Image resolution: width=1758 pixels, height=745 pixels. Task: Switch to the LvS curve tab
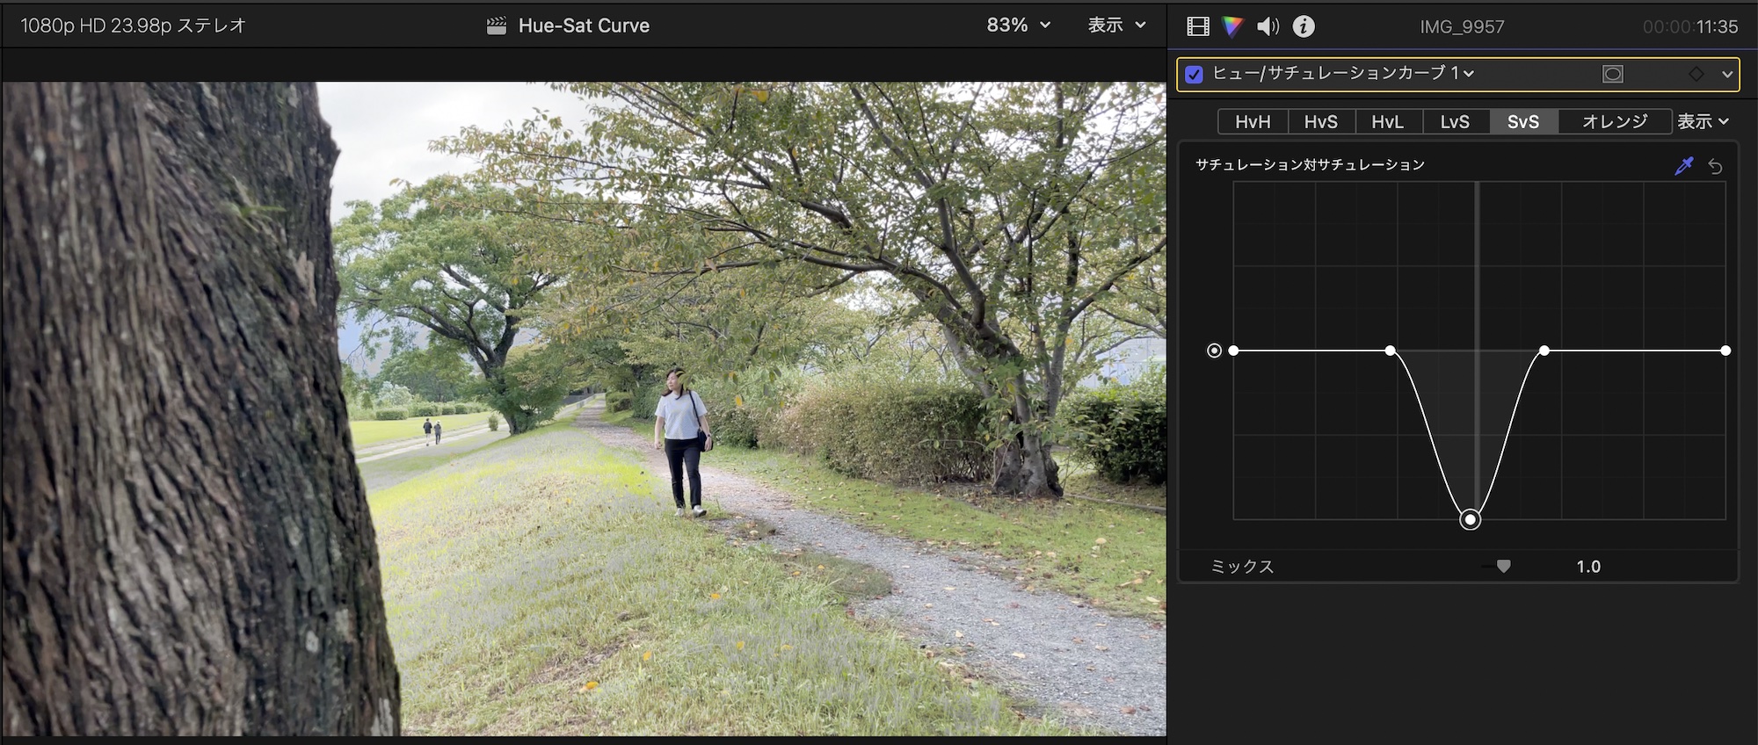pos(1456,121)
